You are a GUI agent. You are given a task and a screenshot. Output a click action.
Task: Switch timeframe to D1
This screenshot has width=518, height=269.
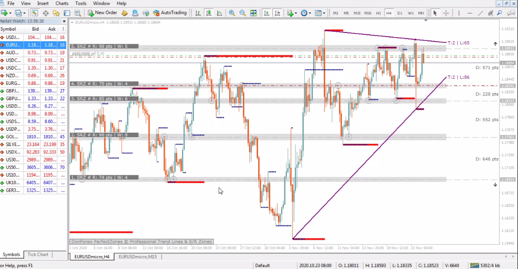point(400,13)
